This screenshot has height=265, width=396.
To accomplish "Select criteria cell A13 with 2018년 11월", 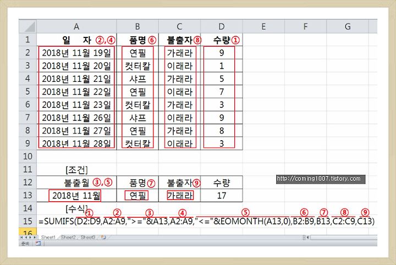I will pos(76,195).
